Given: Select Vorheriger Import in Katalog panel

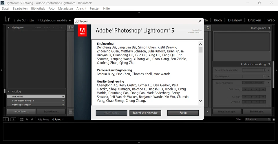Looking at the screenshot, I should coord(36,105).
